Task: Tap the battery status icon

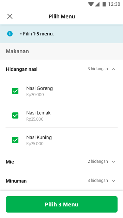Action: pos(104,4)
